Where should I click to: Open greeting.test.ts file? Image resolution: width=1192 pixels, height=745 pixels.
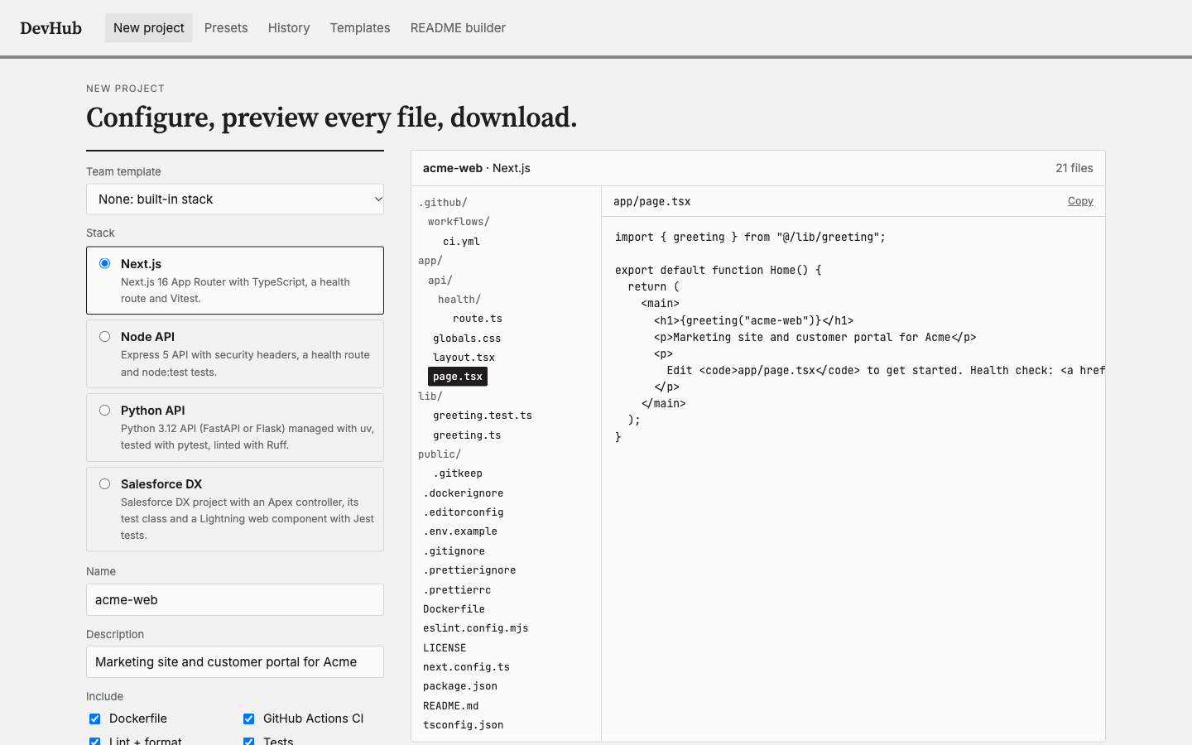pyautogui.click(x=483, y=416)
